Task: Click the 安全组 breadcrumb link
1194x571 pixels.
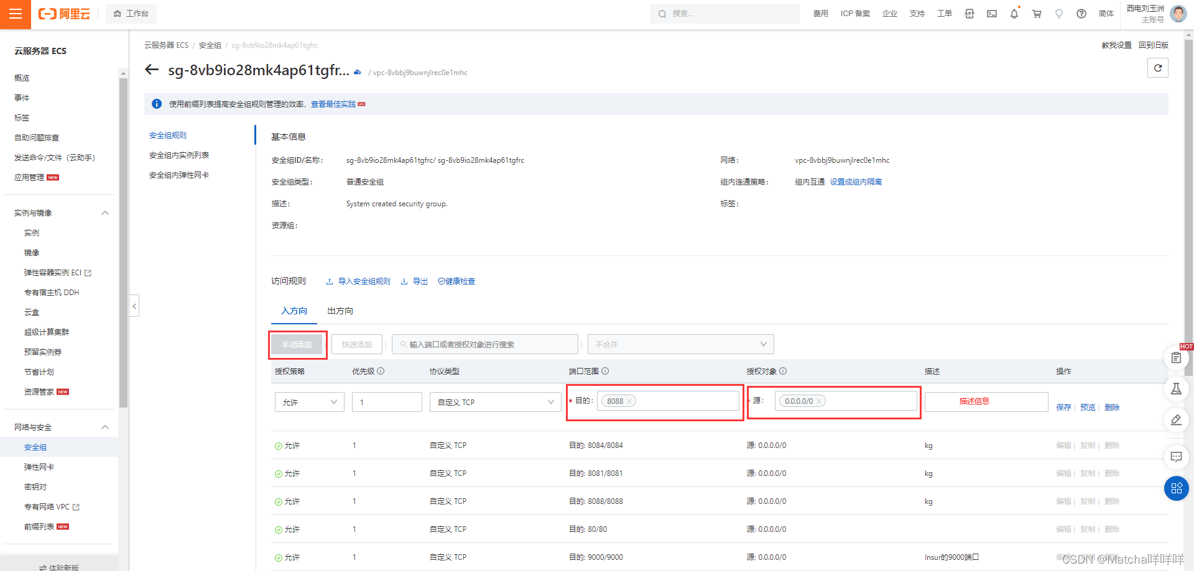Action: (x=210, y=45)
